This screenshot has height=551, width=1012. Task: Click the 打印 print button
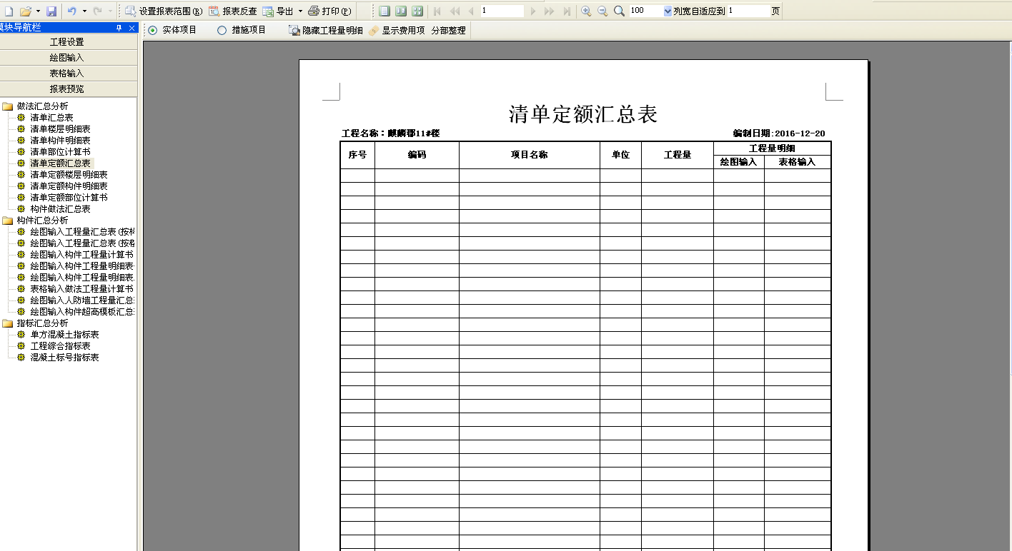[x=329, y=11]
